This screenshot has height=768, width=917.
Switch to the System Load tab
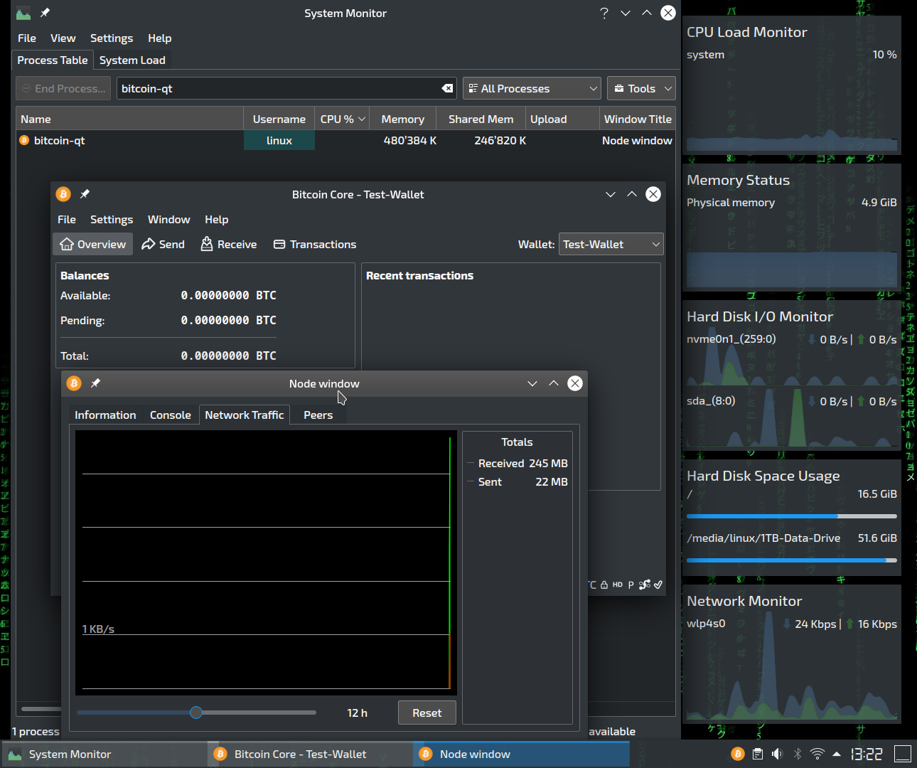click(x=132, y=60)
